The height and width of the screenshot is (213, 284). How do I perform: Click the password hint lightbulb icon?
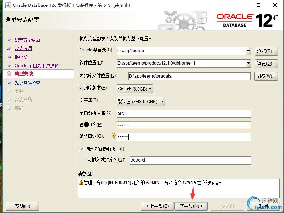tap(114, 136)
